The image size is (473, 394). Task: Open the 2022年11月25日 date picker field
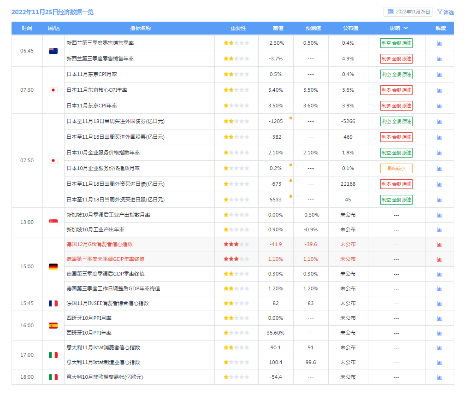coord(408,12)
